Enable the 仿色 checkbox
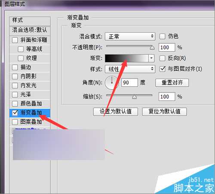 point(162,36)
